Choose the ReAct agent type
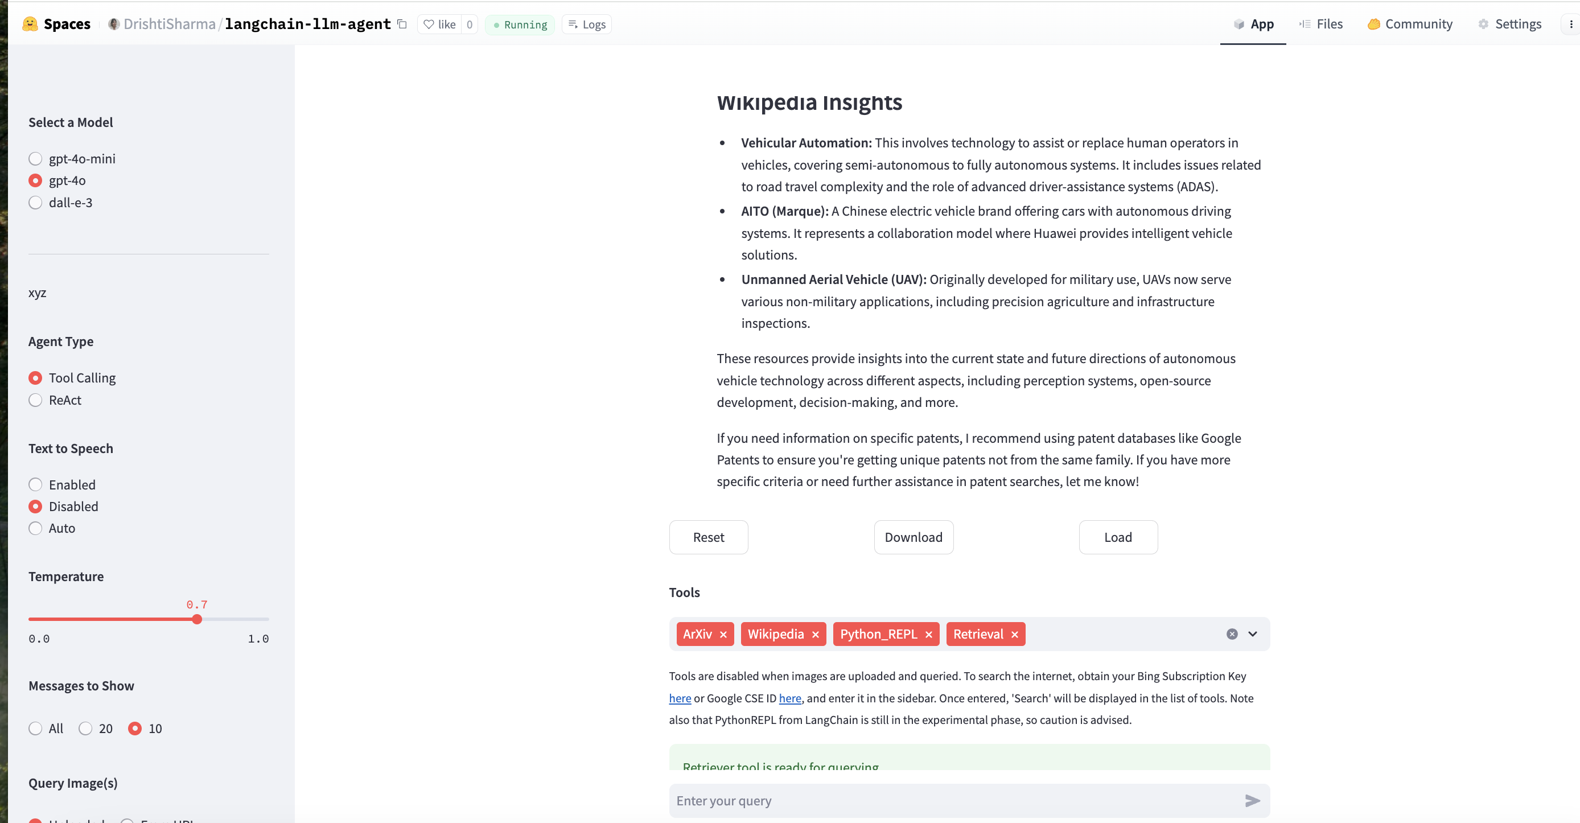 tap(36, 400)
